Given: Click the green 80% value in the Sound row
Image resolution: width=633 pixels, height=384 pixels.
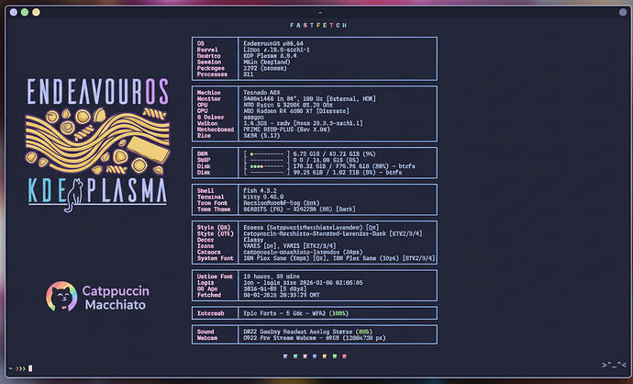Looking at the screenshot, I should [364, 332].
